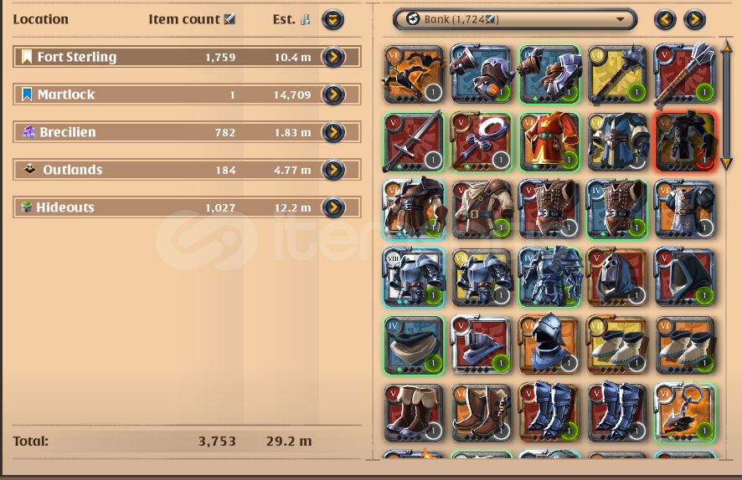Image resolution: width=742 pixels, height=480 pixels.
Task: Select the tier VIII plate armor item
Action: pyautogui.click(x=414, y=278)
